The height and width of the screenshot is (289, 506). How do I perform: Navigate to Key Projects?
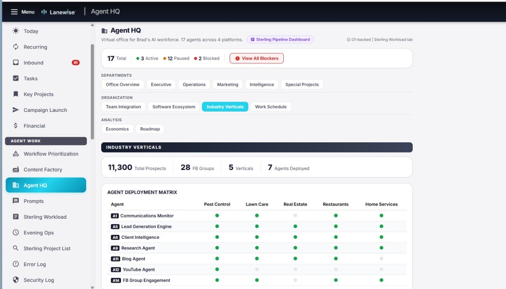pos(46,94)
